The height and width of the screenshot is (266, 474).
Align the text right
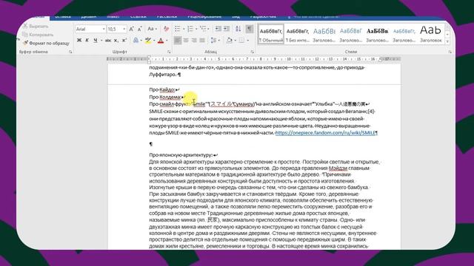194,40
